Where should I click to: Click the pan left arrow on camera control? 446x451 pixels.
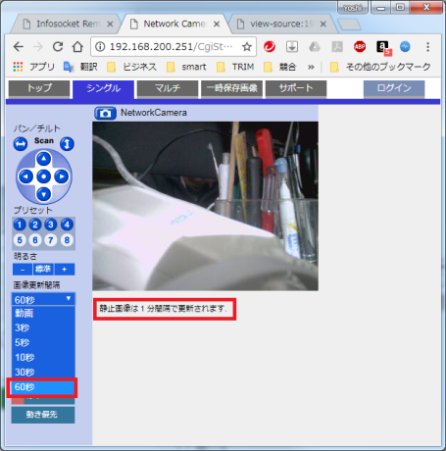pyautogui.click(x=25, y=176)
